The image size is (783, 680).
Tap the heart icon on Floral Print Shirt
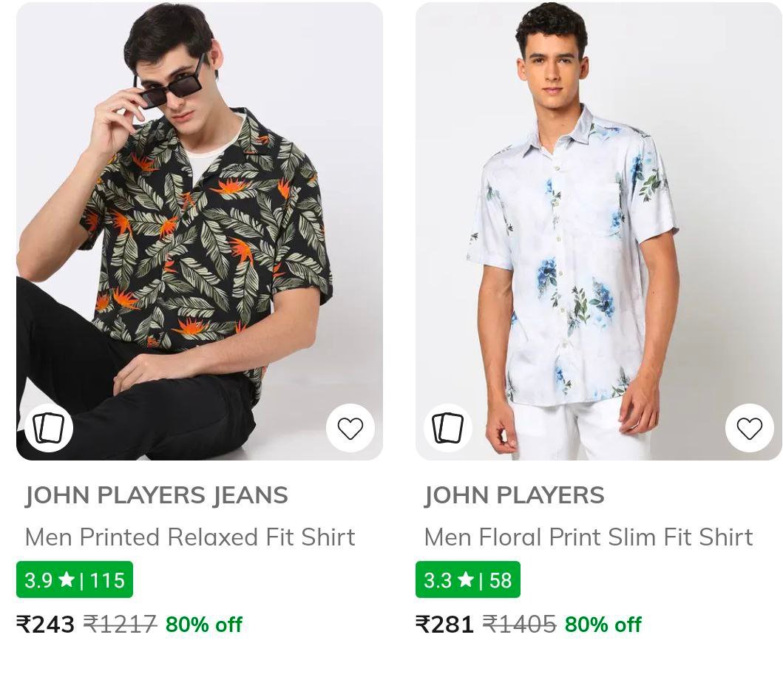(x=749, y=428)
